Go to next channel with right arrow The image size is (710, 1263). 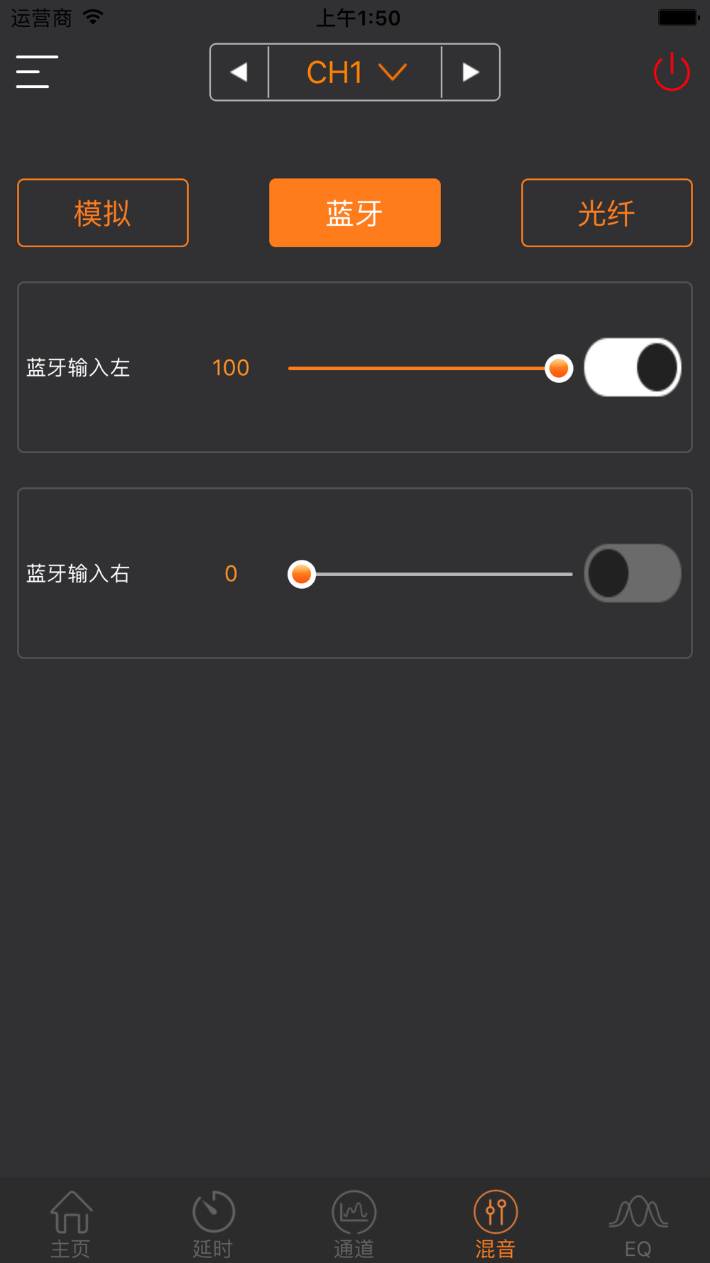click(x=471, y=72)
